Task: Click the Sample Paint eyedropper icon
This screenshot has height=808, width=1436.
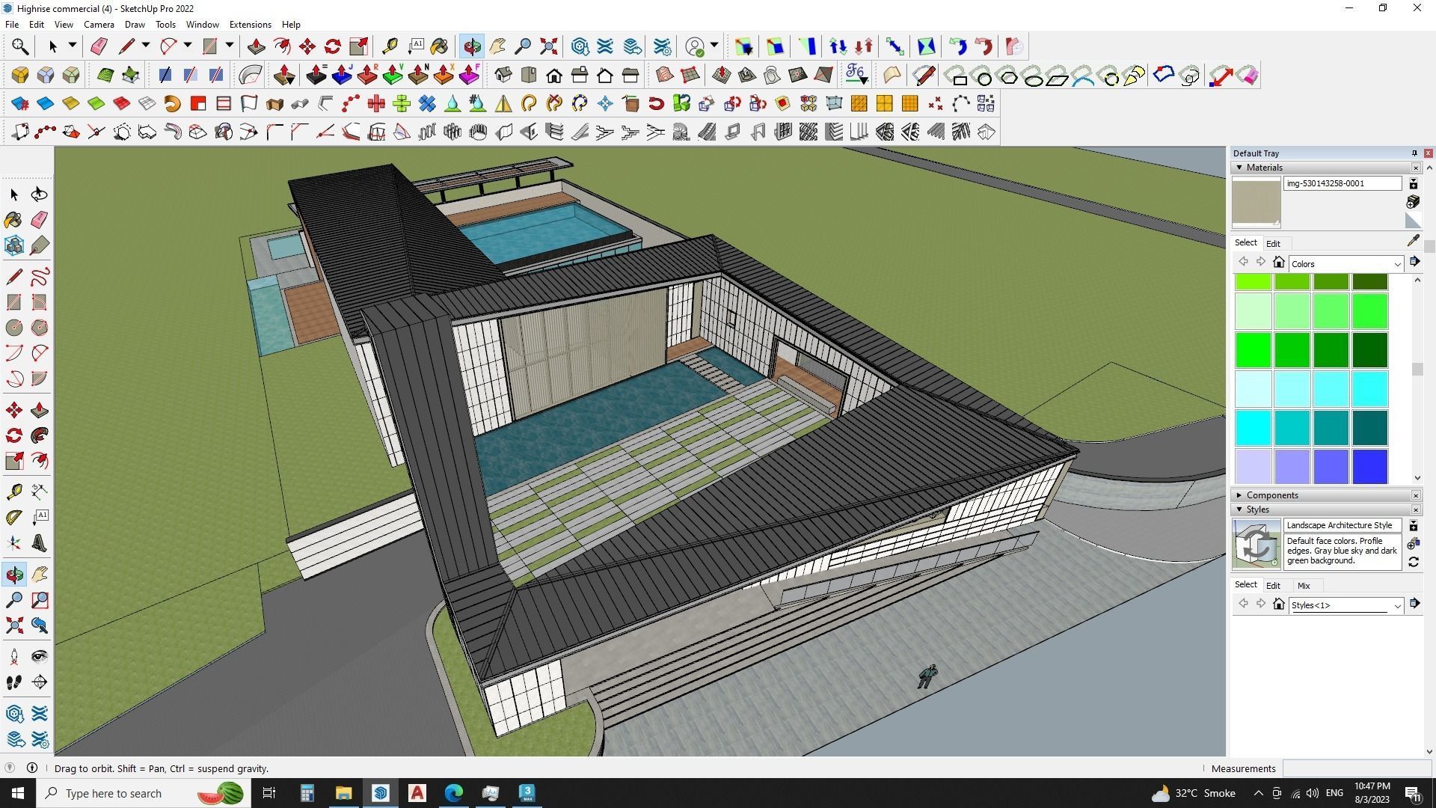Action: pyautogui.click(x=1413, y=241)
